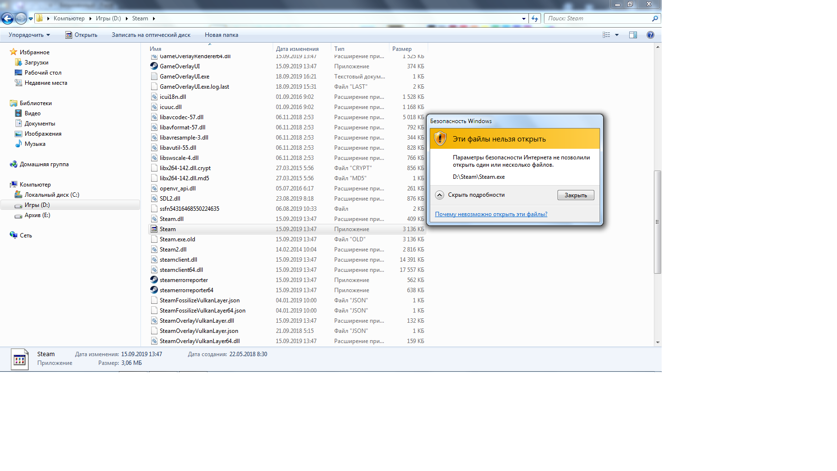
Task: Open the Архив (E:) drive in sidebar
Action: (37, 215)
